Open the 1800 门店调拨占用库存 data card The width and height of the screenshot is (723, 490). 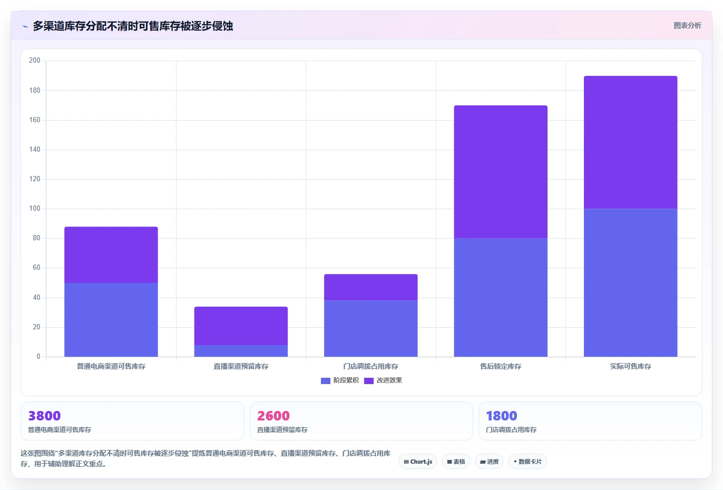pyautogui.click(x=590, y=421)
